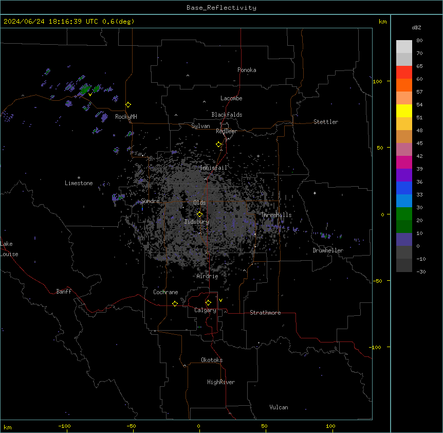The image size is (443, 433).
Task: Click the yellow diamond marker above Calgary label
Action: [x=208, y=303]
